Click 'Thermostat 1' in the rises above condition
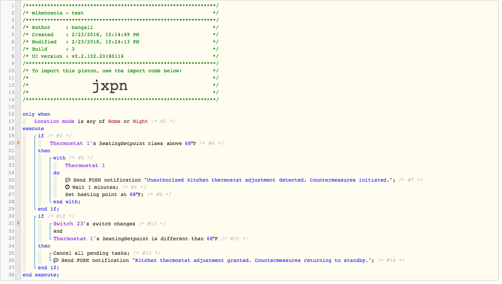 pyautogui.click(x=70, y=143)
